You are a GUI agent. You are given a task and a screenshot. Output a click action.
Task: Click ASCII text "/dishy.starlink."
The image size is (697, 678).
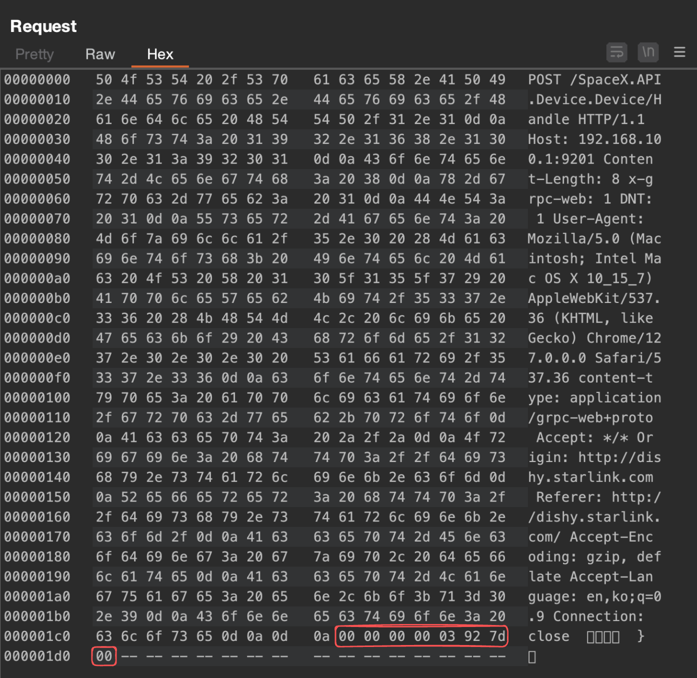pos(594,517)
